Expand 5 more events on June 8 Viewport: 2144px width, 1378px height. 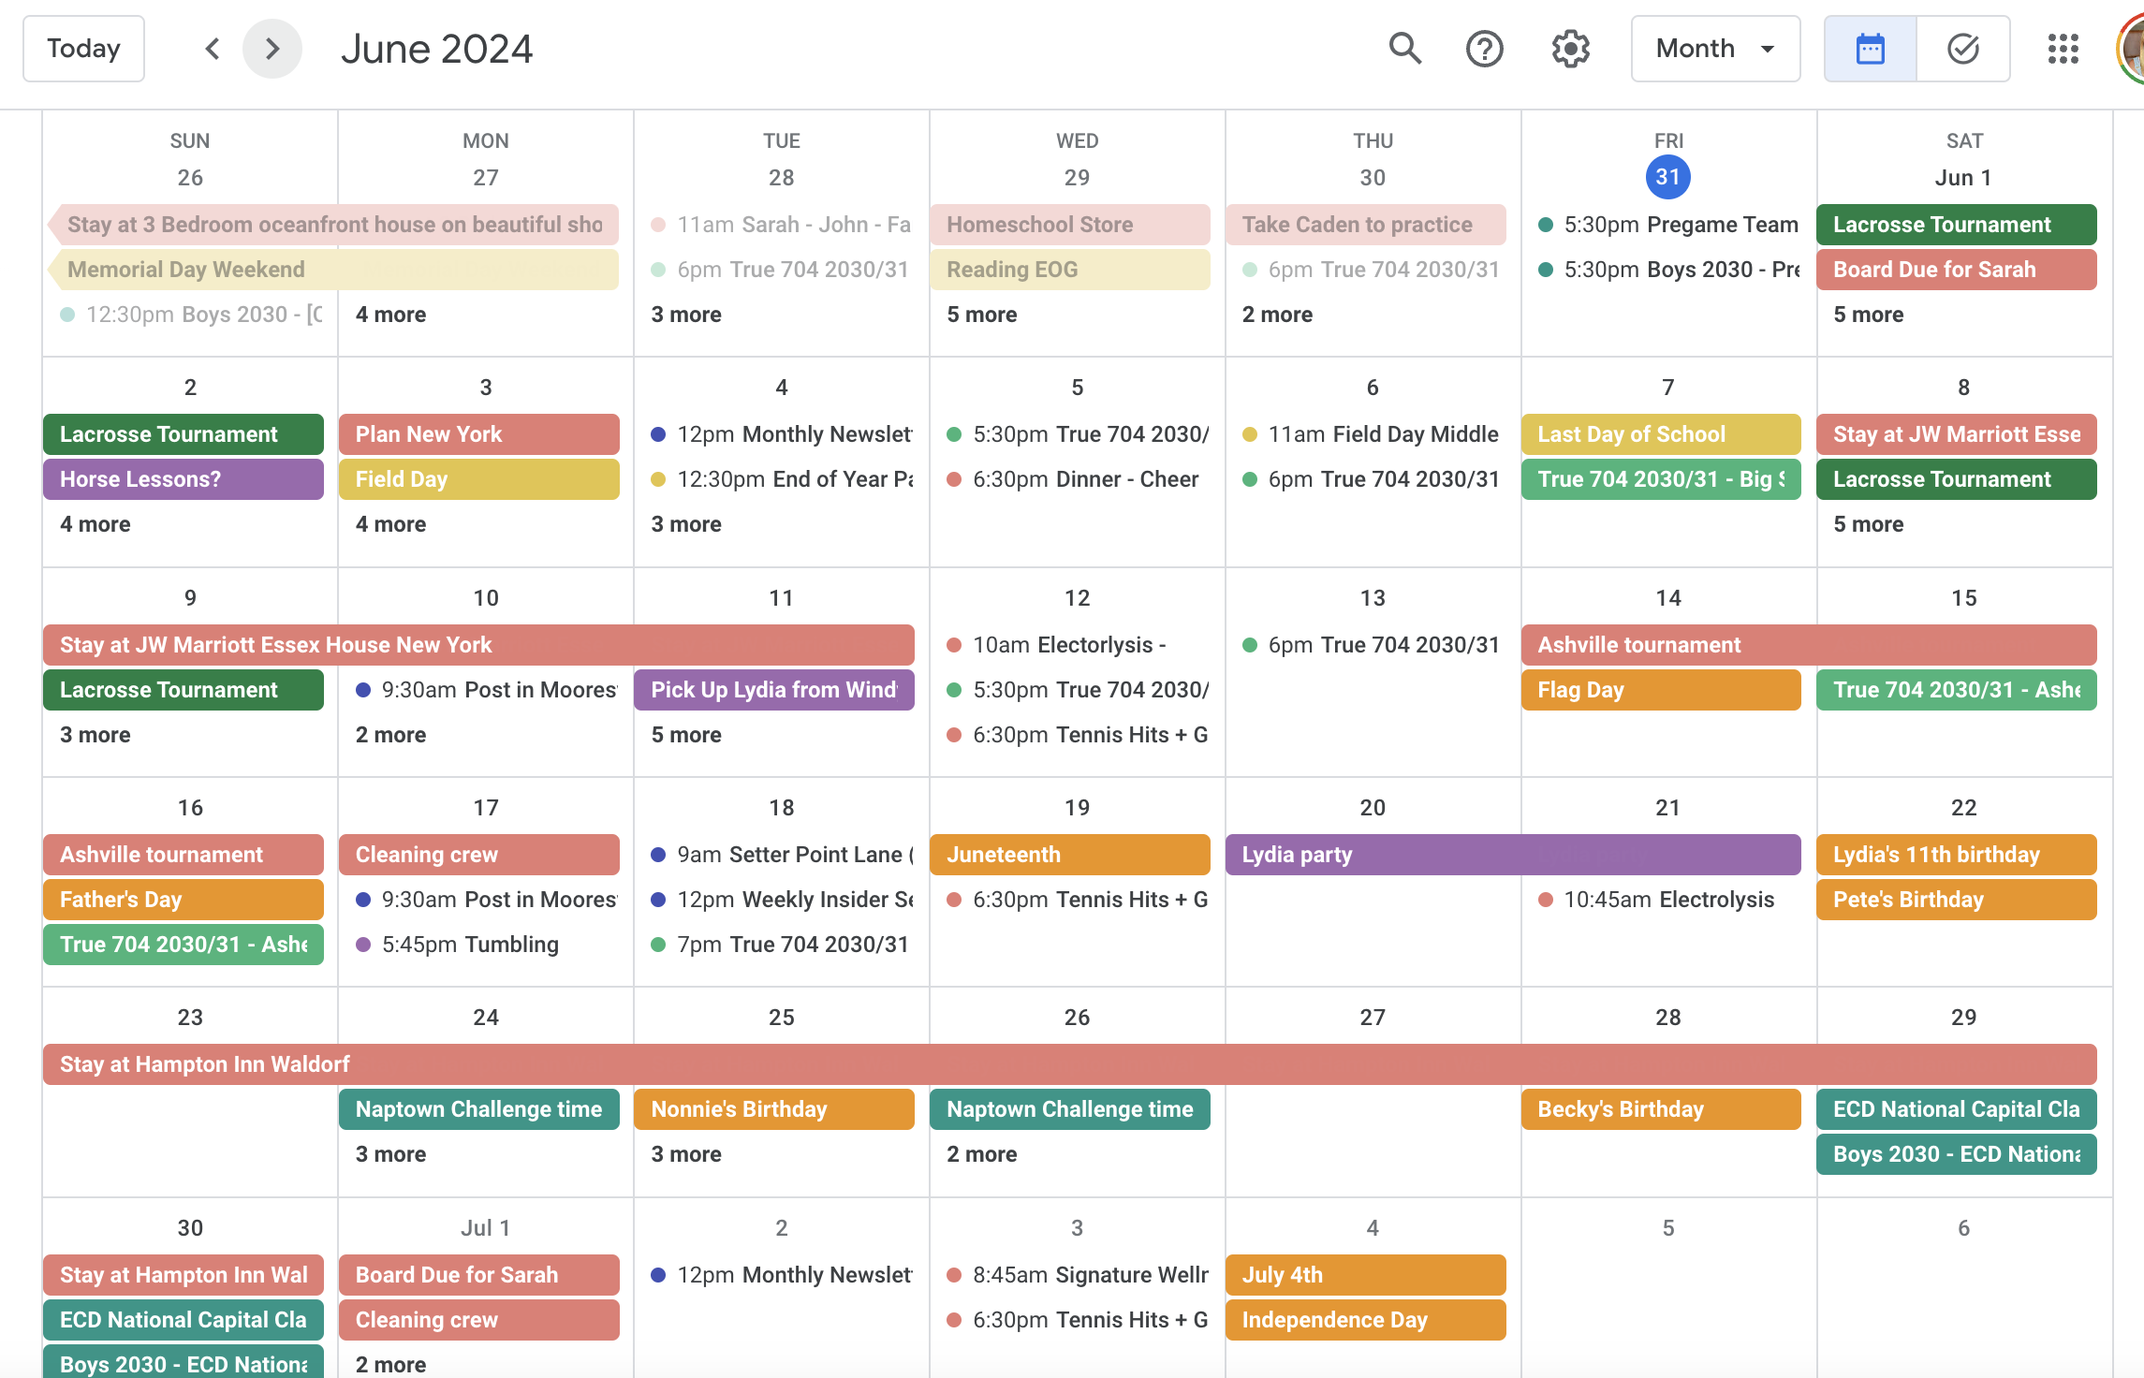tap(1871, 523)
